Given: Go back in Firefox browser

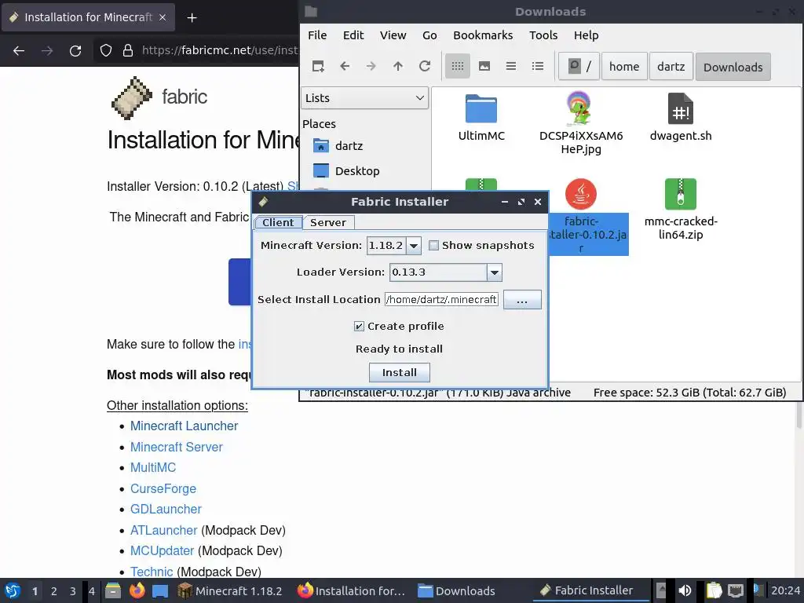Looking at the screenshot, I should tap(19, 50).
